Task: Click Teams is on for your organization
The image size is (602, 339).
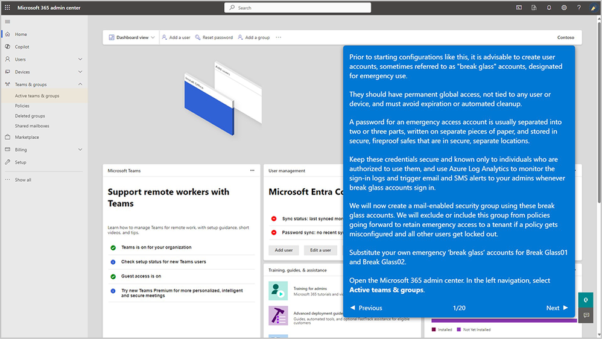Action: point(156,247)
